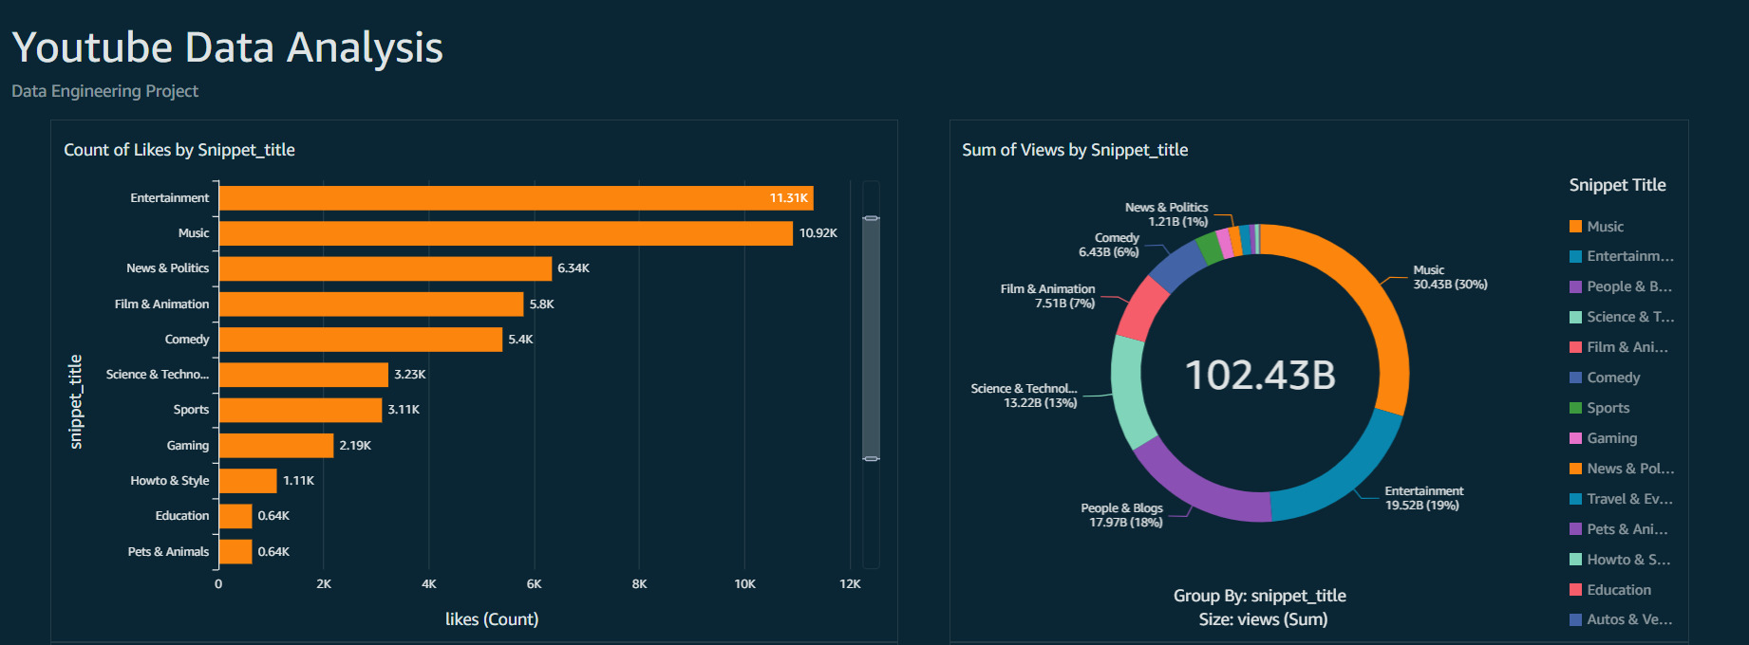Click the Music bar in likes chart
The image size is (1749, 645).
click(506, 233)
